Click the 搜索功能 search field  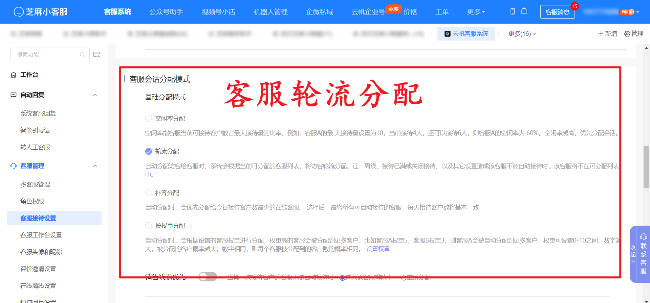50,54
